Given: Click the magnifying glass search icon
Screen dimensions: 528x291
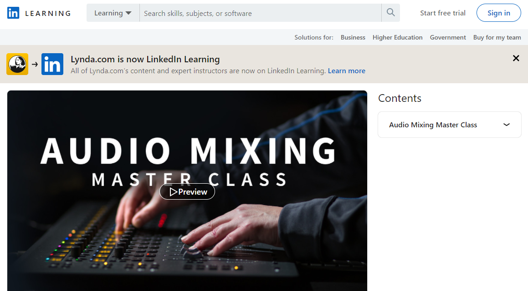Looking at the screenshot, I should coord(390,13).
